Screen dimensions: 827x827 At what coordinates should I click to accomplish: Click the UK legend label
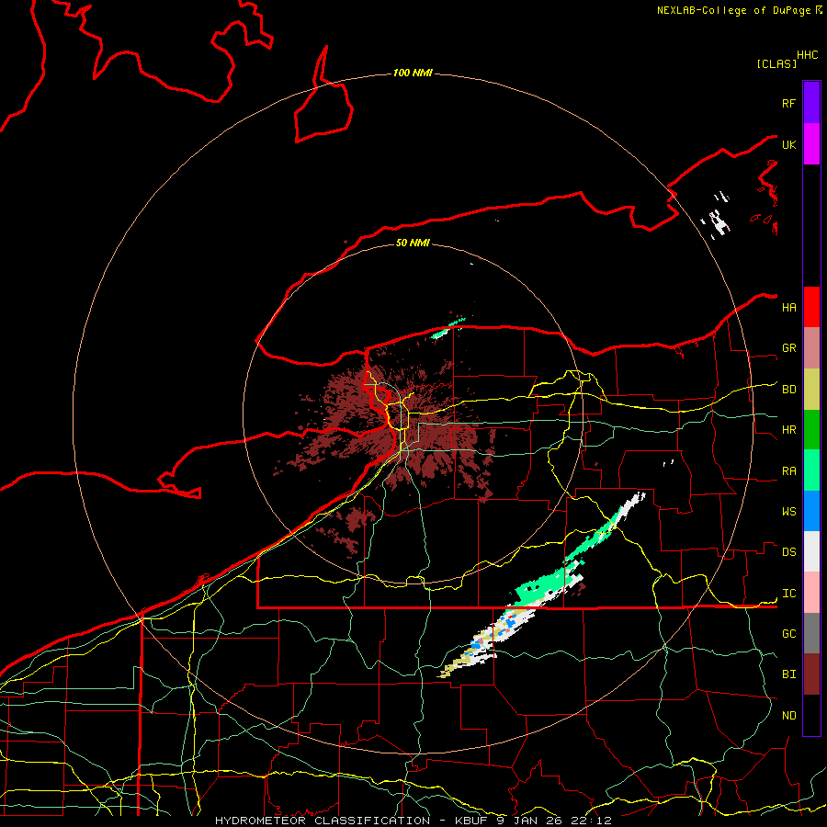coord(788,144)
